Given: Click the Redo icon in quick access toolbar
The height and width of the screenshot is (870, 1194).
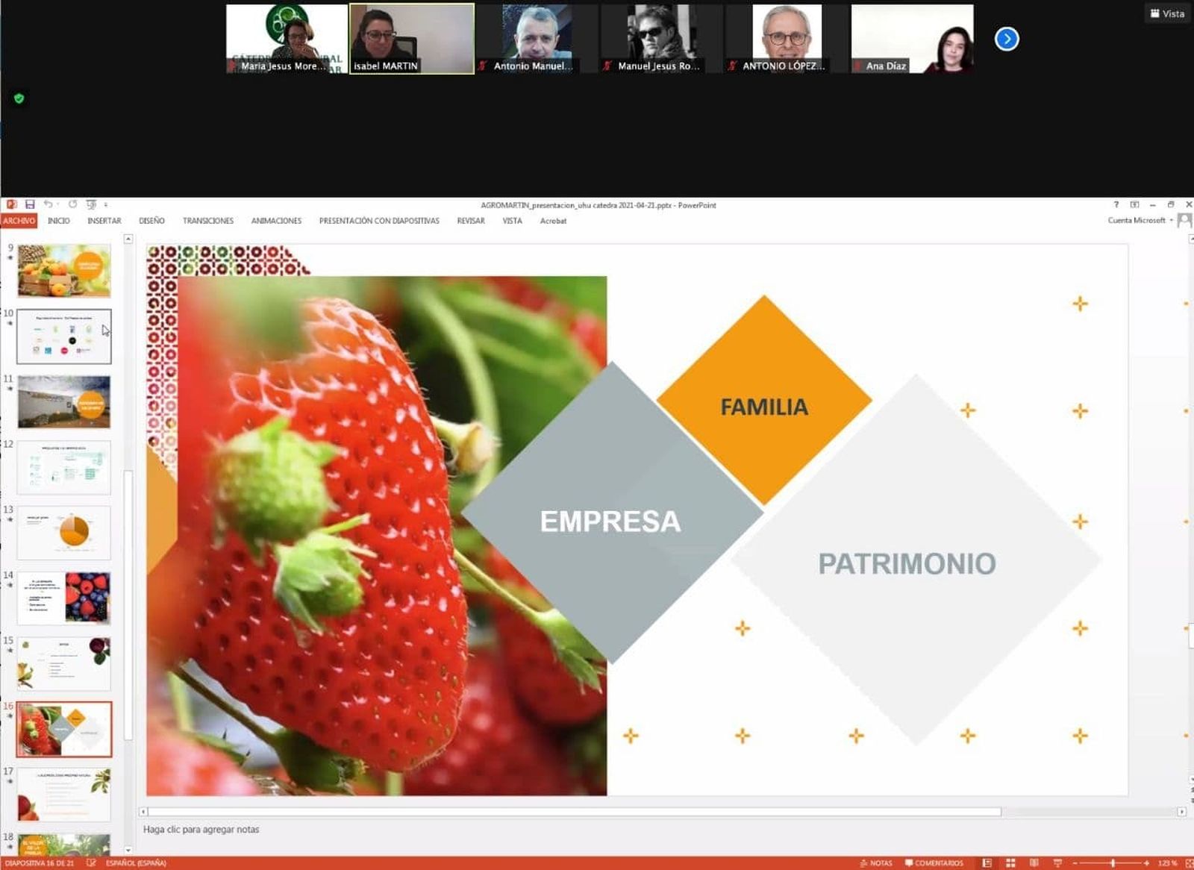Looking at the screenshot, I should (x=72, y=204).
